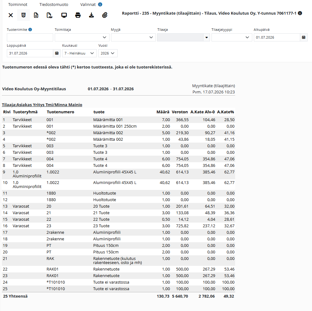This screenshot has height=311, width=312.
Task: Open the Tiedostomuoto menu
Action: pyautogui.click(x=54, y=4)
